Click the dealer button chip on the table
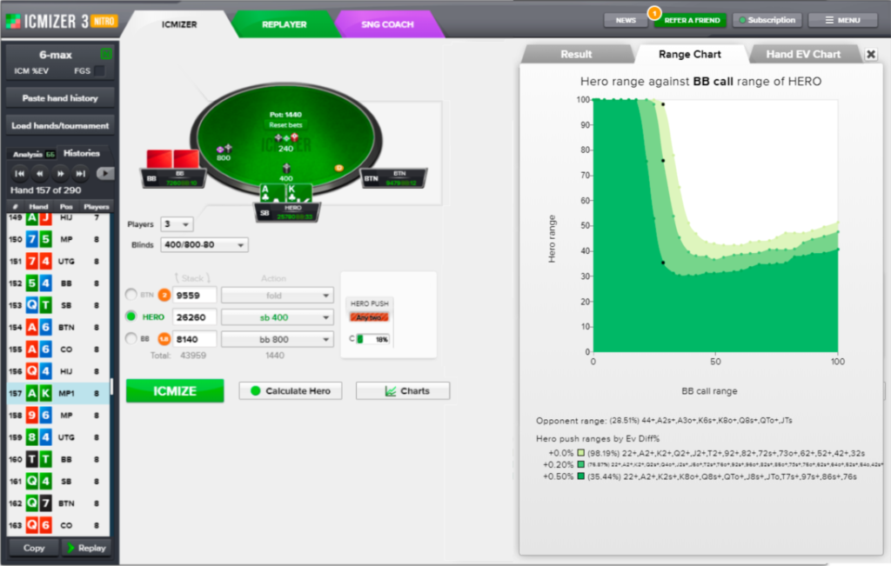The height and width of the screenshot is (566, 891). tap(338, 168)
